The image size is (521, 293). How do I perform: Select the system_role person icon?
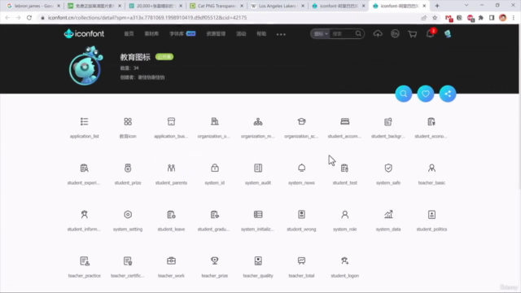coord(345,215)
